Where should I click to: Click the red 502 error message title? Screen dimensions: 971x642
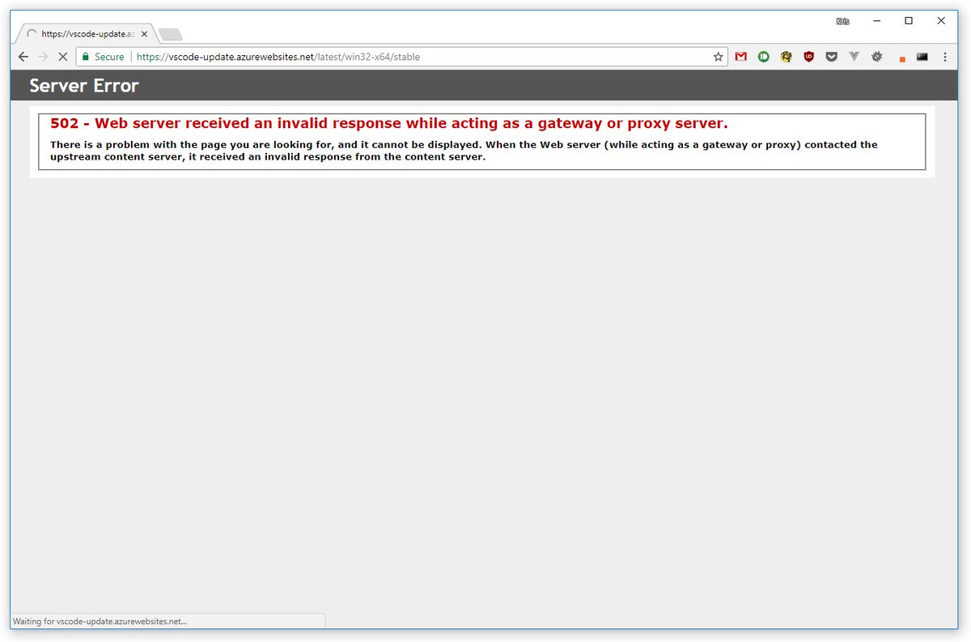click(x=389, y=123)
